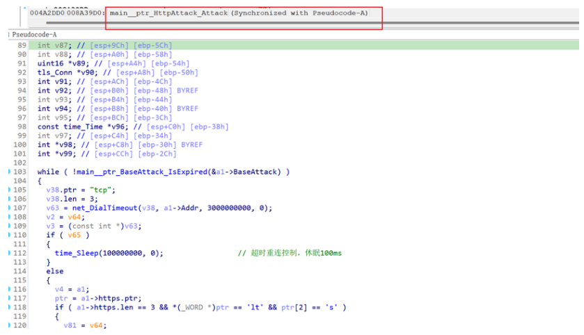
Task: Click the 'lt' character constant
Action: pyautogui.click(x=255, y=307)
